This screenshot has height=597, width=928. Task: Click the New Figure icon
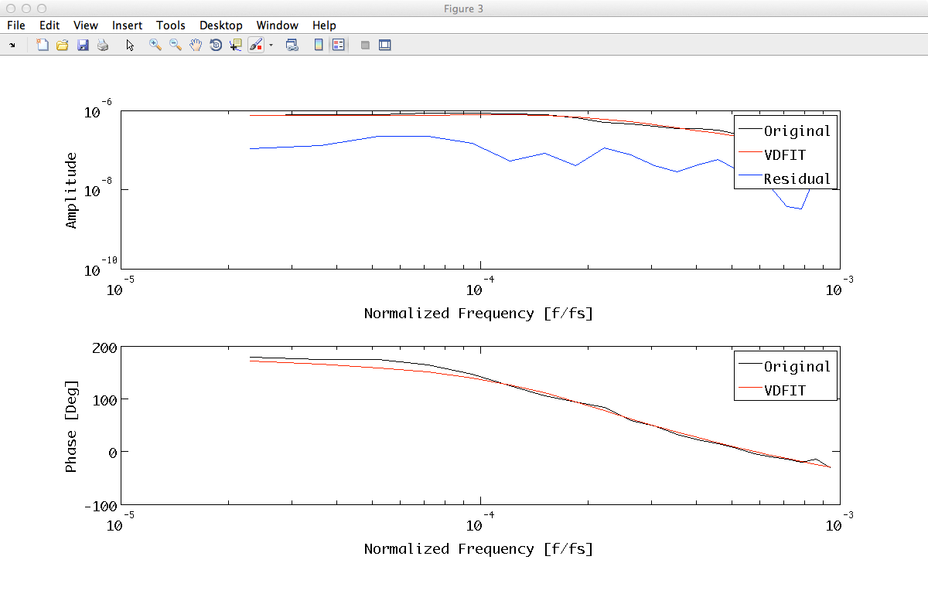[43, 46]
